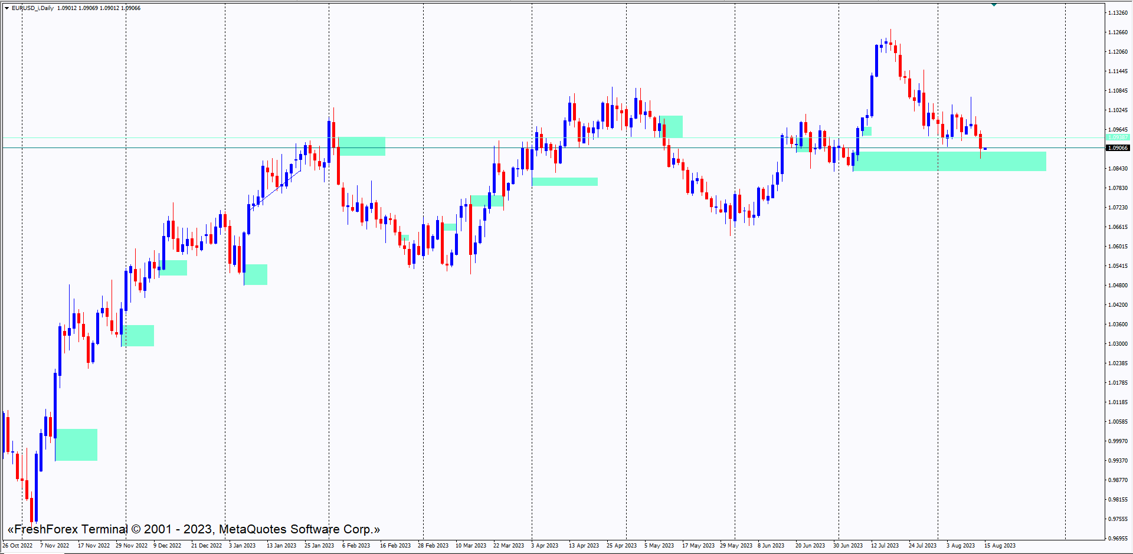Click the green rectangle near May 2023 high
The height and width of the screenshot is (554, 1133).
click(672, 126)
